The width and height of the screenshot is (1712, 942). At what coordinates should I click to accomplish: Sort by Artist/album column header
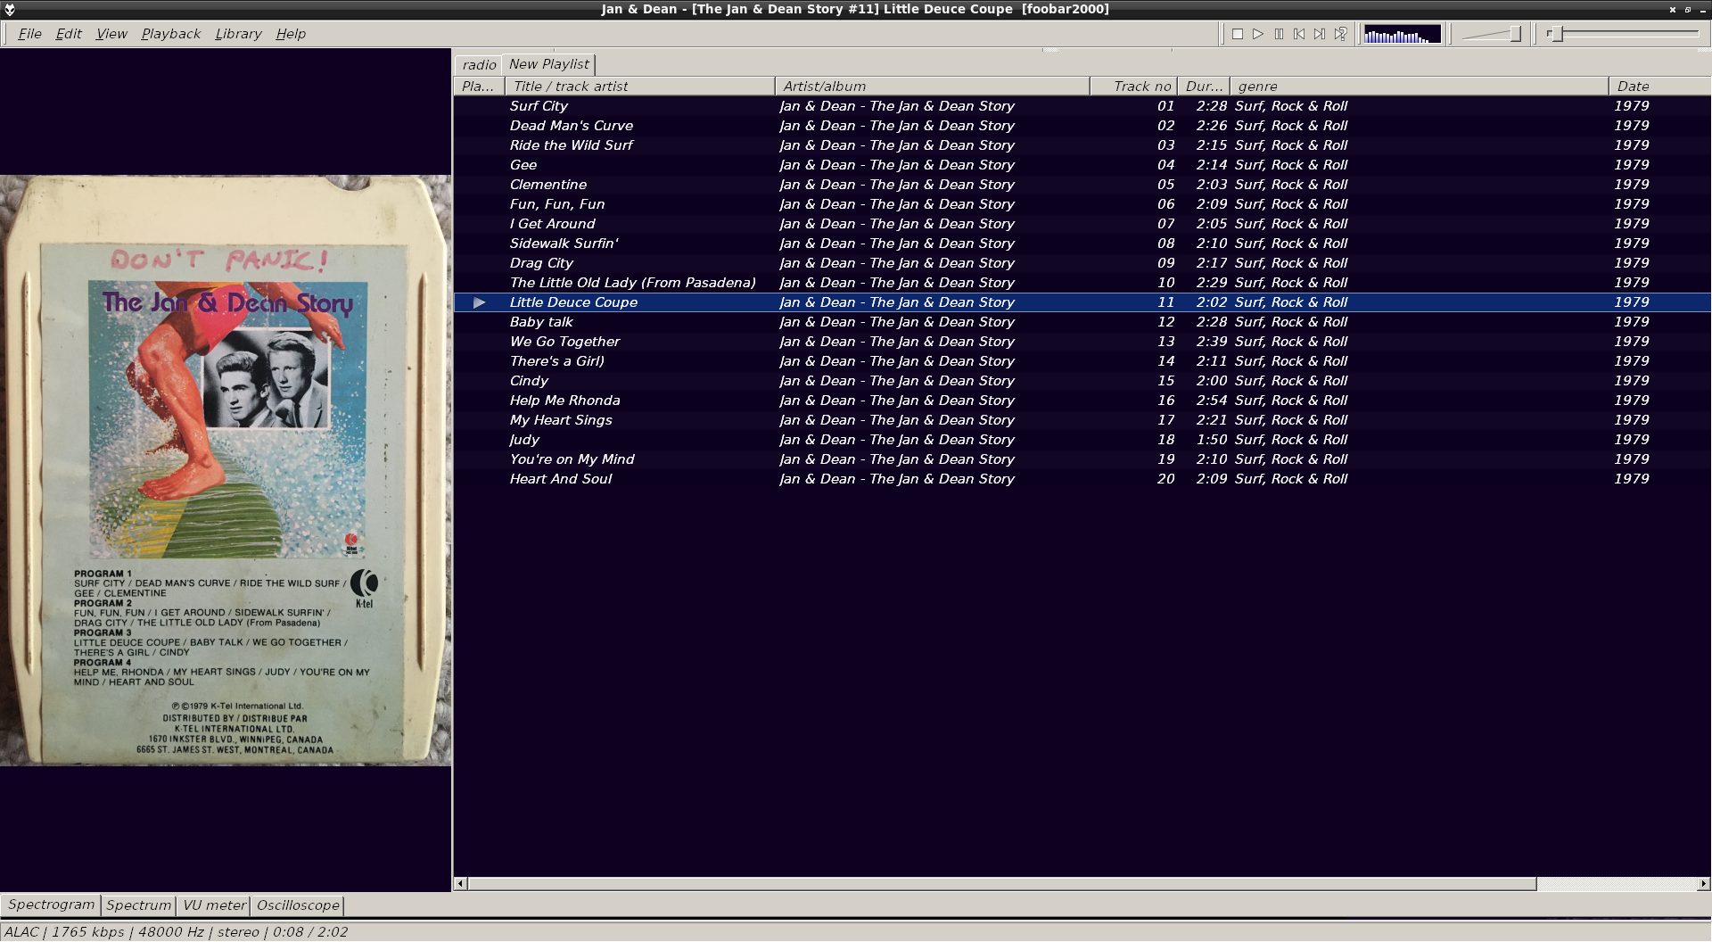[x=933, y=87]
